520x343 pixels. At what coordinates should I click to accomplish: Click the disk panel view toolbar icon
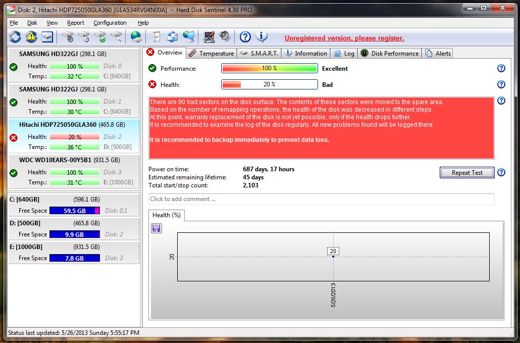click(x=47, y=37)
